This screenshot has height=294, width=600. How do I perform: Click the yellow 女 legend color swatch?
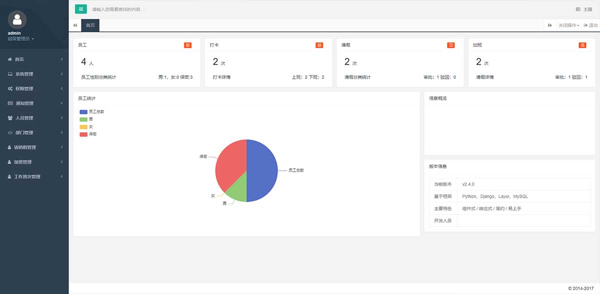tap(83, 127)
